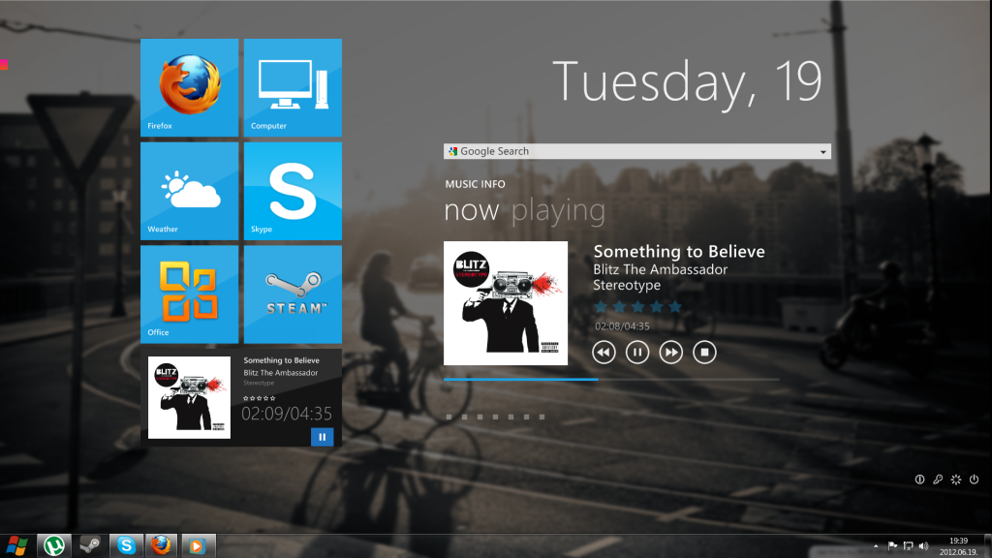Open Skype from the taskbar
Image resolution: width=992 pixels, height=558 pixels.
click(126, 545)
